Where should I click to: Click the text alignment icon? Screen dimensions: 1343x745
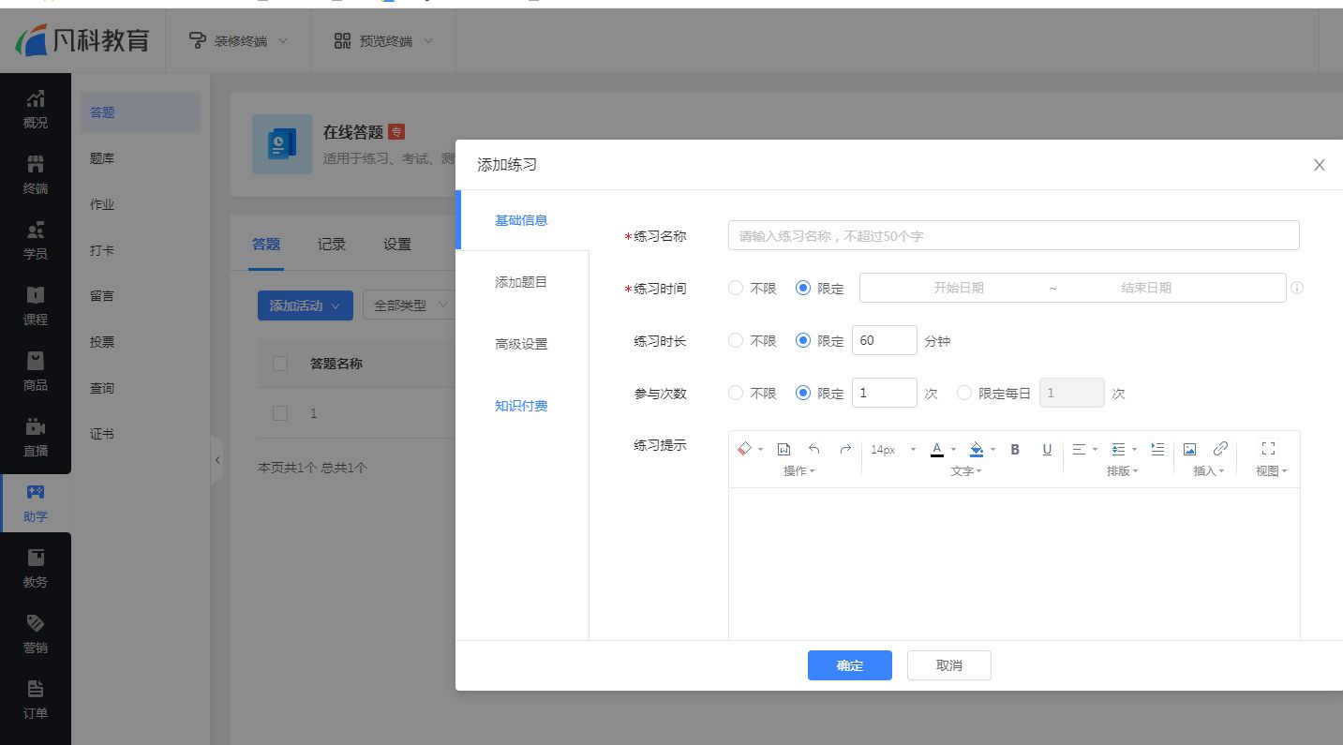pos(1079,449)
